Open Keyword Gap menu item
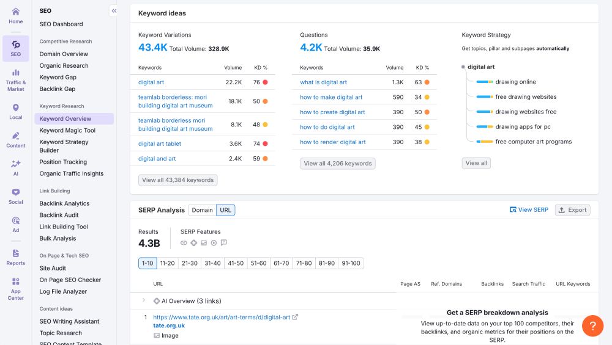 pos(58,78)
